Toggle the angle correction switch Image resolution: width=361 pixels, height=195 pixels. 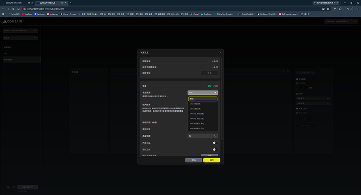tap(215, 143)
